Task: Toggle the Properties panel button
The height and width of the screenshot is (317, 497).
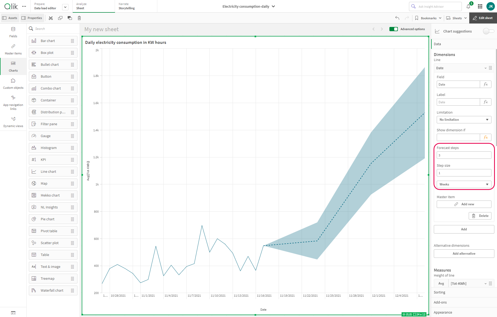Action: pyautogui.click(x=32, y=18)
